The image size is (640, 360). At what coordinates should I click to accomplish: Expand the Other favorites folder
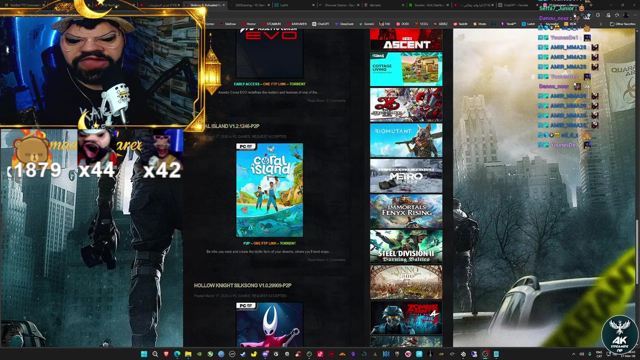(x=622, y=24)
